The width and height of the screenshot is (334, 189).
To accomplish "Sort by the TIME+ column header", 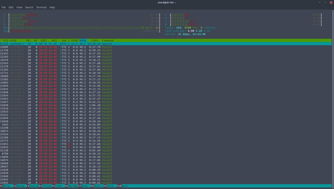I will click(95, 40).
